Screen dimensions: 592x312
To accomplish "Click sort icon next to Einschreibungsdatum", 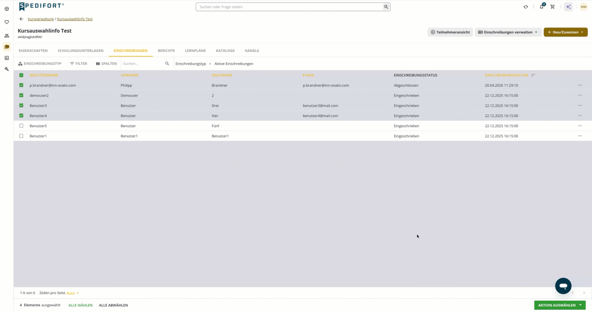I will tap(533, 75).
